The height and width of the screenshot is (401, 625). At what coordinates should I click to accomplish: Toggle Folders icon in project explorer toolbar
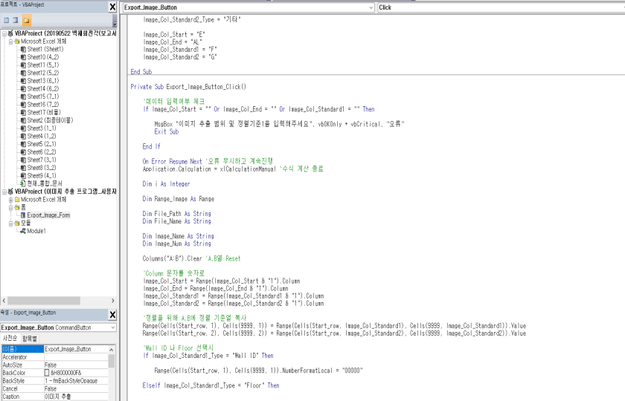click(27, 21)
